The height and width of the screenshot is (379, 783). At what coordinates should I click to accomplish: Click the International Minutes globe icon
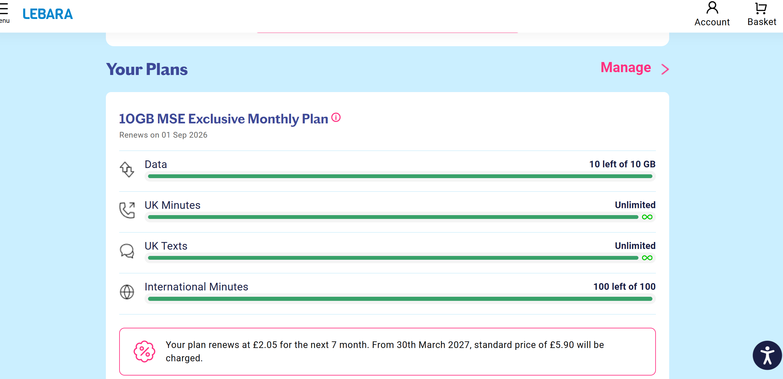pos(127,292)
